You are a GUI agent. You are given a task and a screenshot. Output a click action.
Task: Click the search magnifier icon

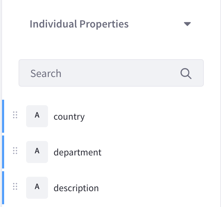coord(186,73)
